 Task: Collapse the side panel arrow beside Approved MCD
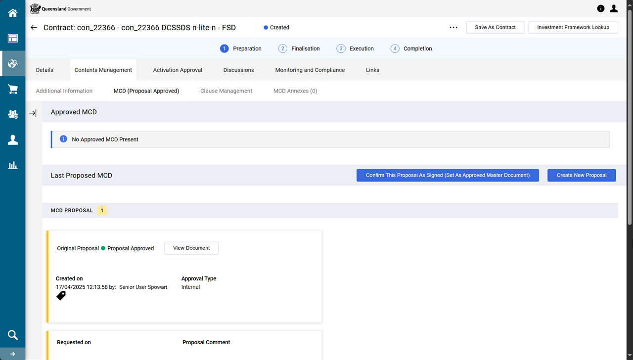point(33,113)
